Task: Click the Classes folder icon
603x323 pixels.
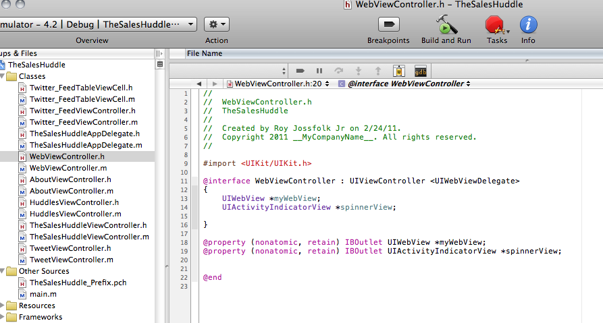Action: (x=11, y=76)
